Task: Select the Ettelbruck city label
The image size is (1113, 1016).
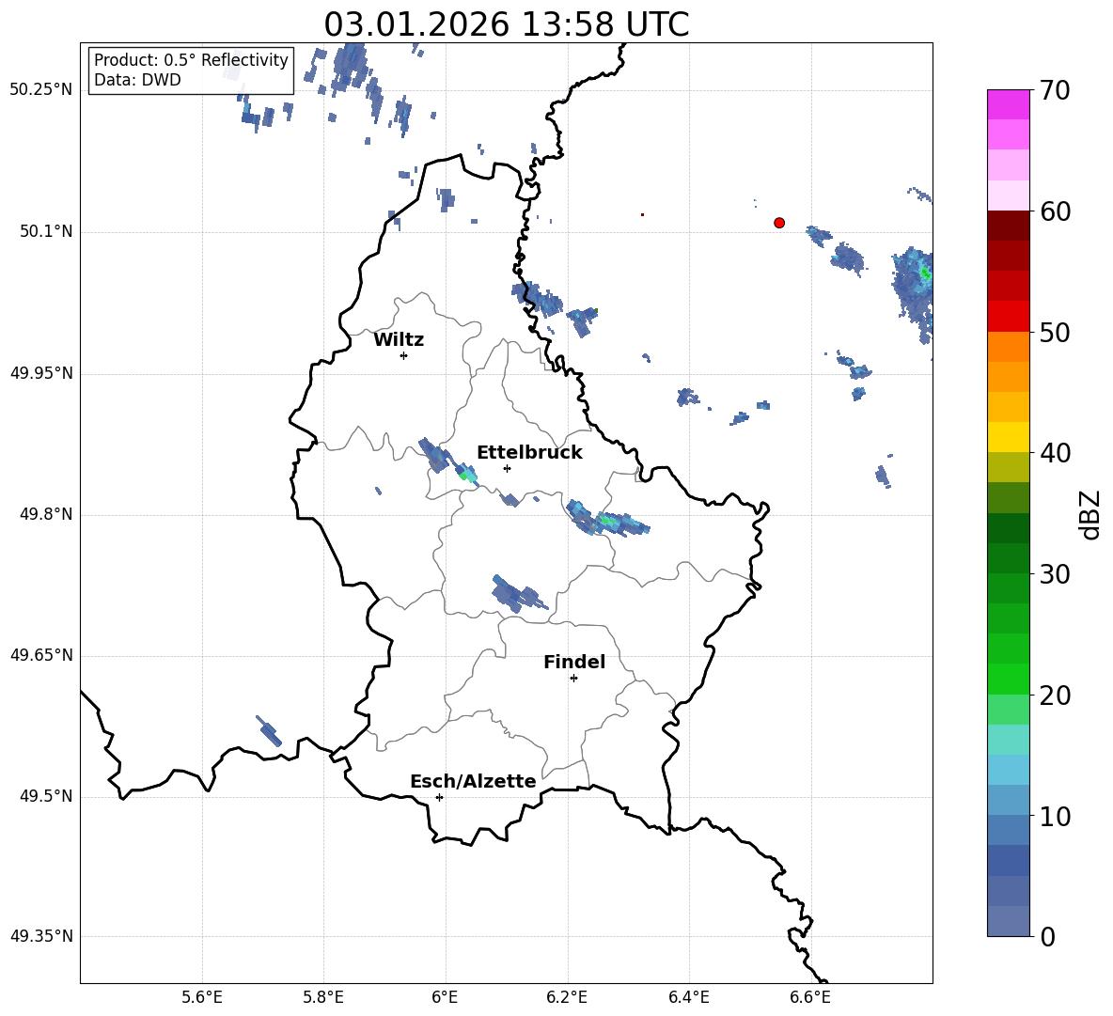Action: coord(529,453)
